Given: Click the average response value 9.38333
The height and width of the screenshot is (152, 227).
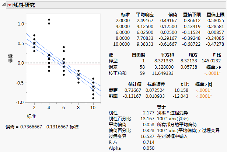Looking at the screenshot, I should (x=145, y=44).
